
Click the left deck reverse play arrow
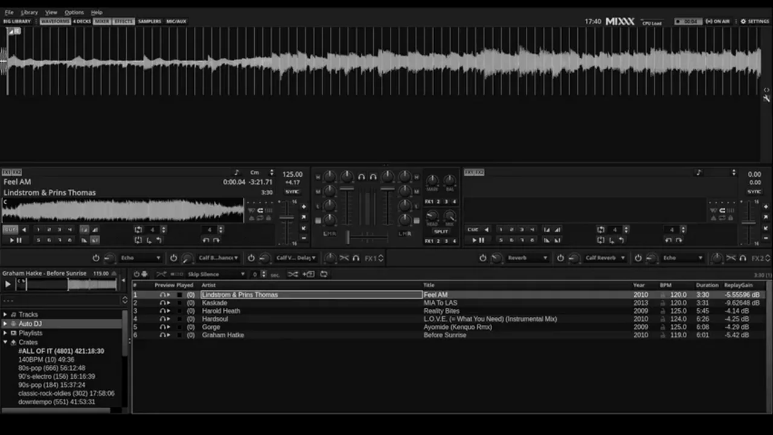(x=24, y=229)
